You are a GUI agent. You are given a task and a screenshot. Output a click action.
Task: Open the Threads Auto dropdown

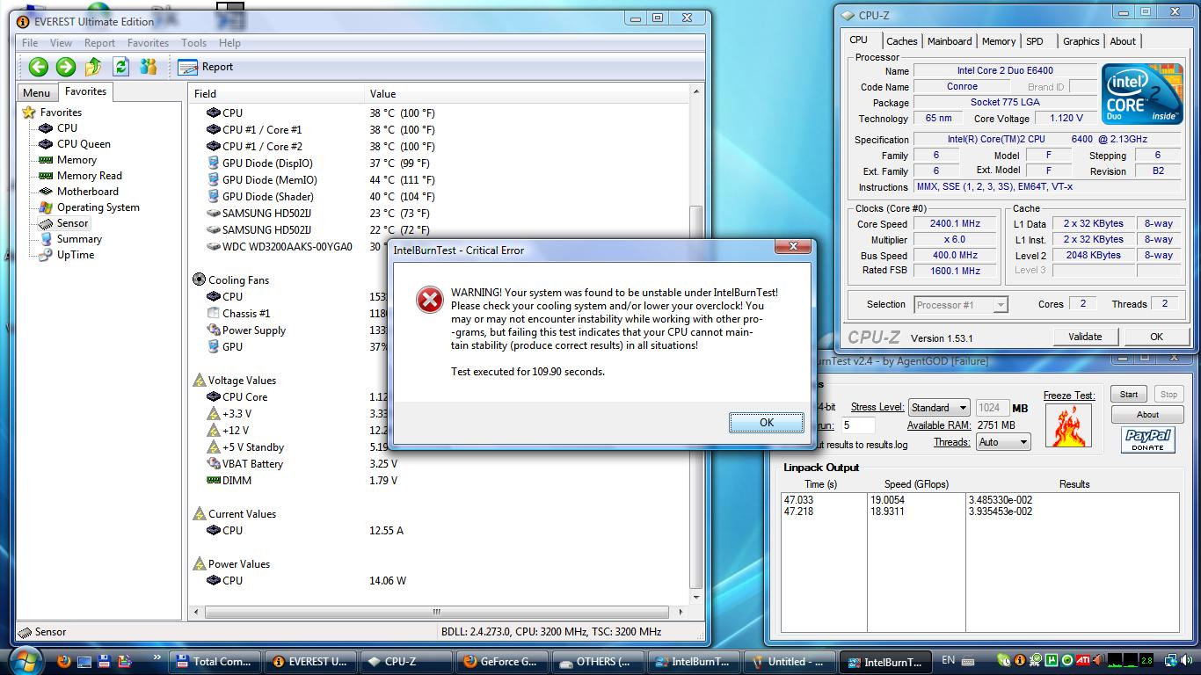click(1003, 442)
